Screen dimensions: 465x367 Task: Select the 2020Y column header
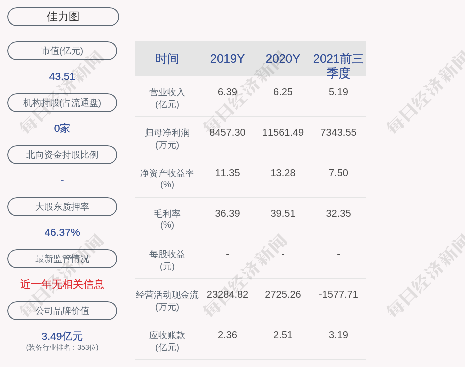pos(283,59)
